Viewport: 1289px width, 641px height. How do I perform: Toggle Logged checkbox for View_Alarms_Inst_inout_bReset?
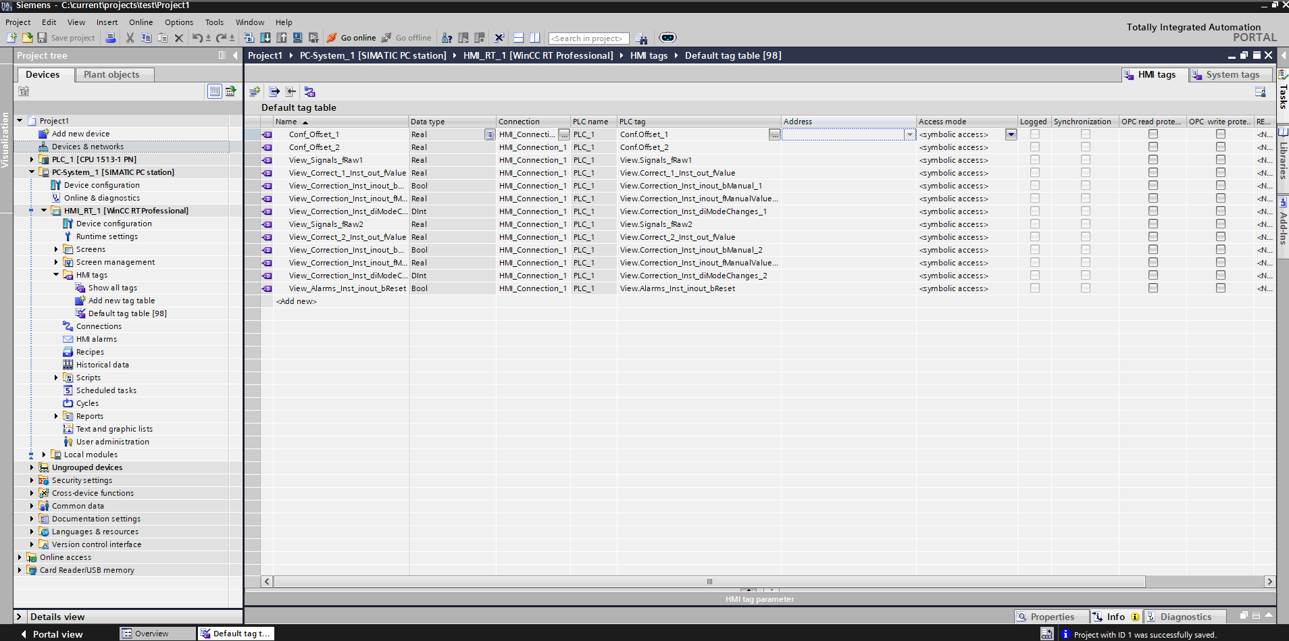coord(1035,288)
